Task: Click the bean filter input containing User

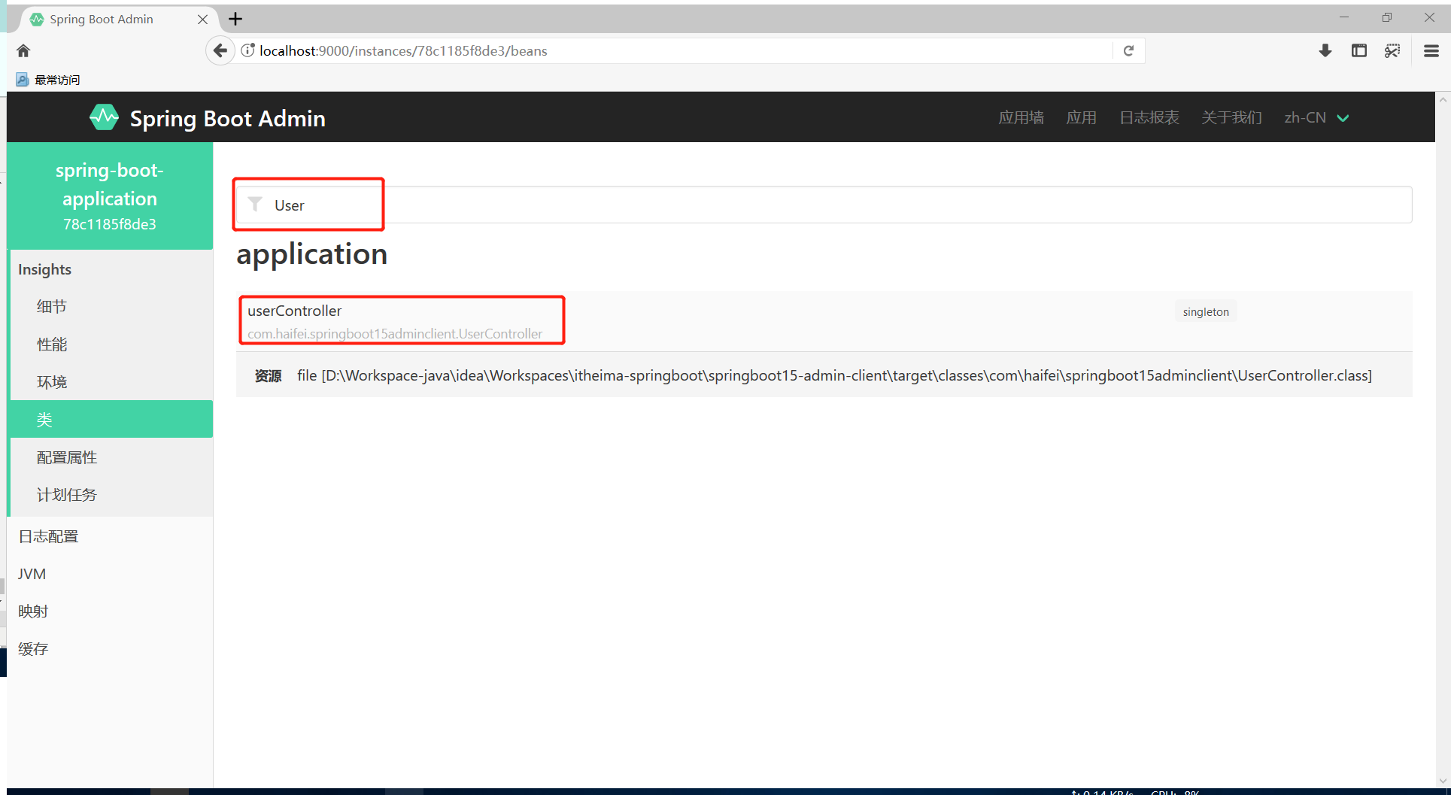Action: 824,205
